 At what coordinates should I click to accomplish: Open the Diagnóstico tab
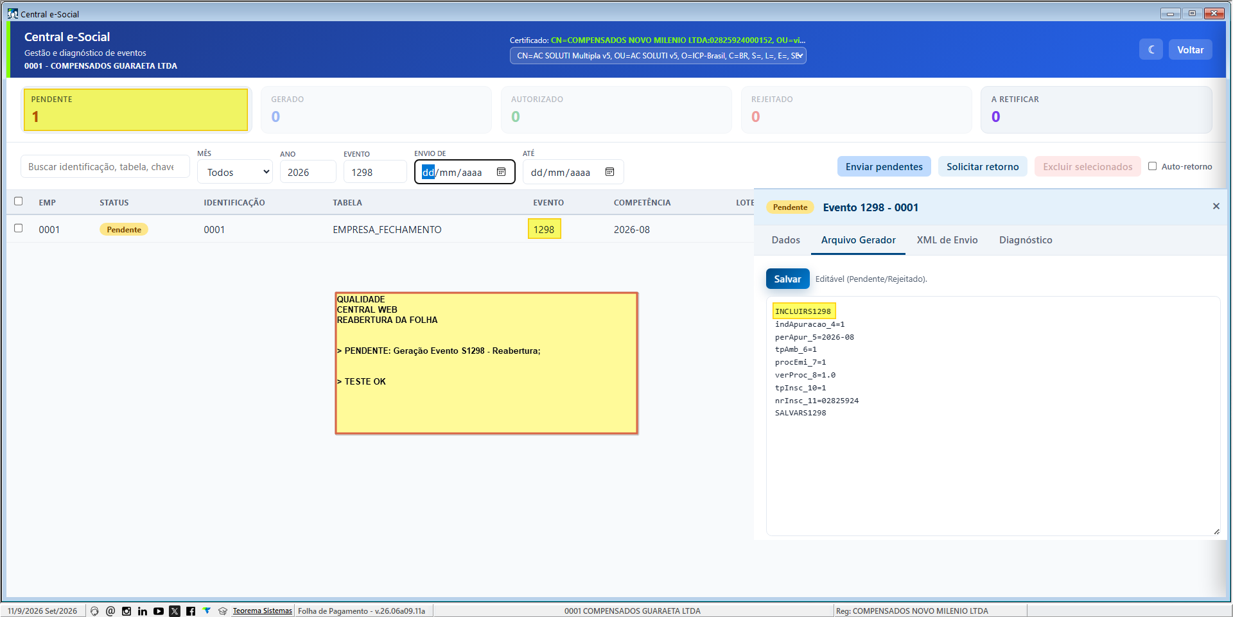(x=1026, y=240)
